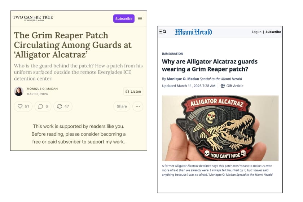Click the Monique O. Madan byline link

click(183, 79)
